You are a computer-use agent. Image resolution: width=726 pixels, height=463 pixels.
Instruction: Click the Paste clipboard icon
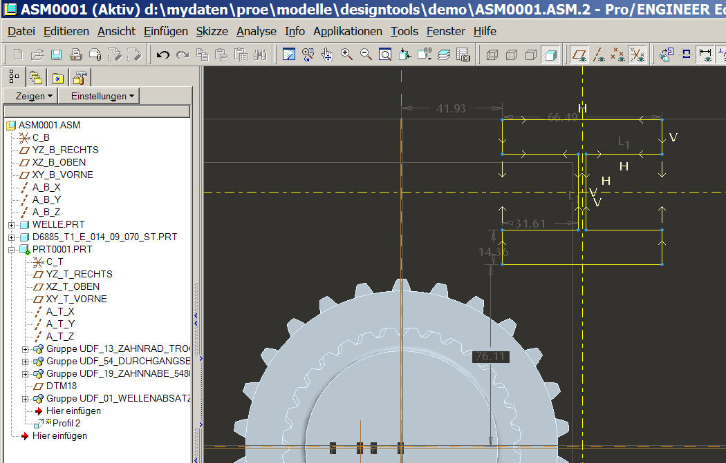click(x=221, y=55)
